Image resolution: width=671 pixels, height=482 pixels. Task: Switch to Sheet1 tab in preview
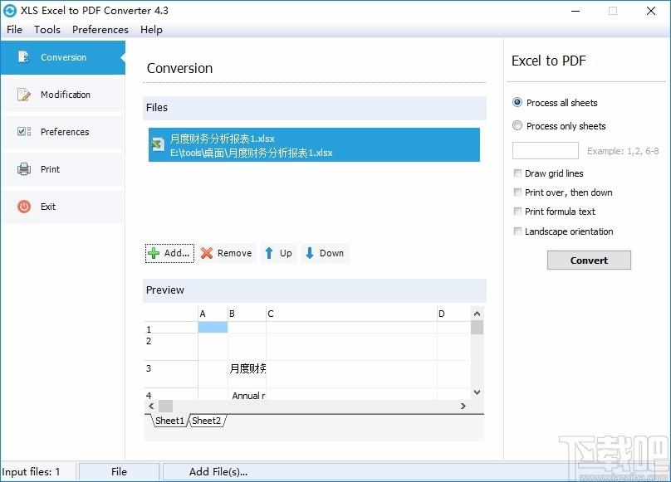[169, 421]
